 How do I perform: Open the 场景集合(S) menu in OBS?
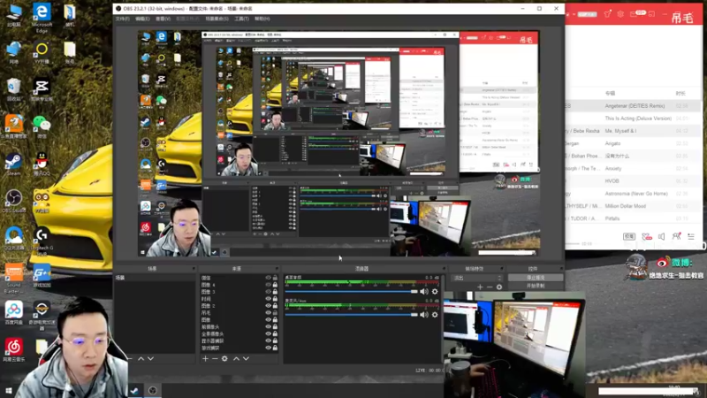(217, 19)
